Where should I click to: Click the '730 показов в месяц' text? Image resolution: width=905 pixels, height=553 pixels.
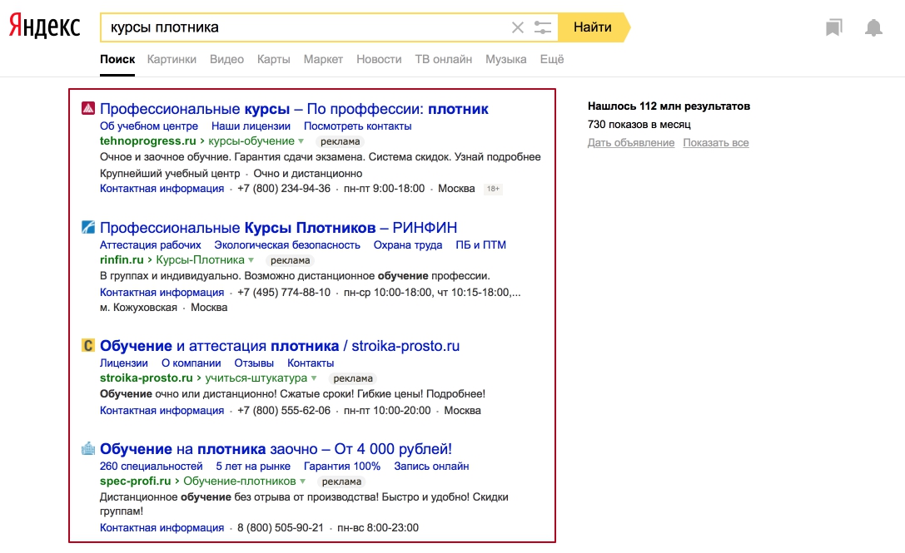pos(639,124)
